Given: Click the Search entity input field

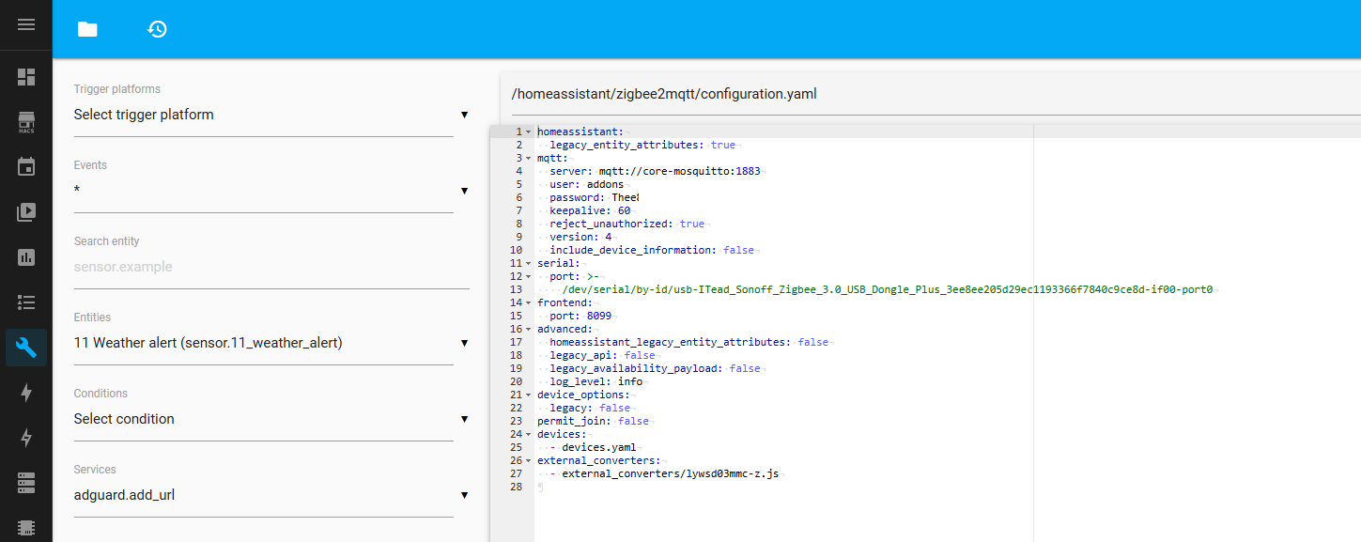Looking at the screenshot, I should pos(271,267).
